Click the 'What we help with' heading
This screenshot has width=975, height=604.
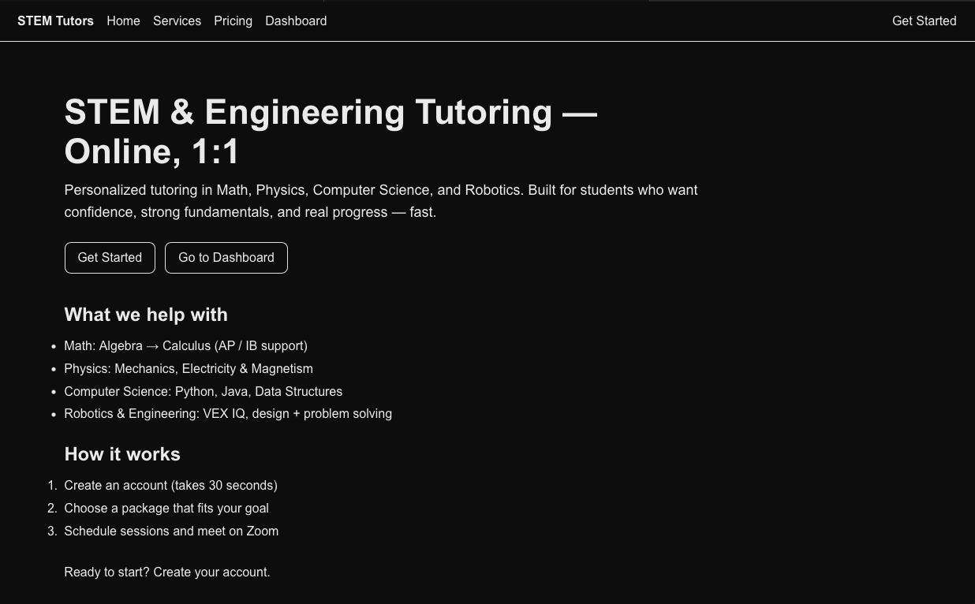pyautogui.click(x=146, y=315)
